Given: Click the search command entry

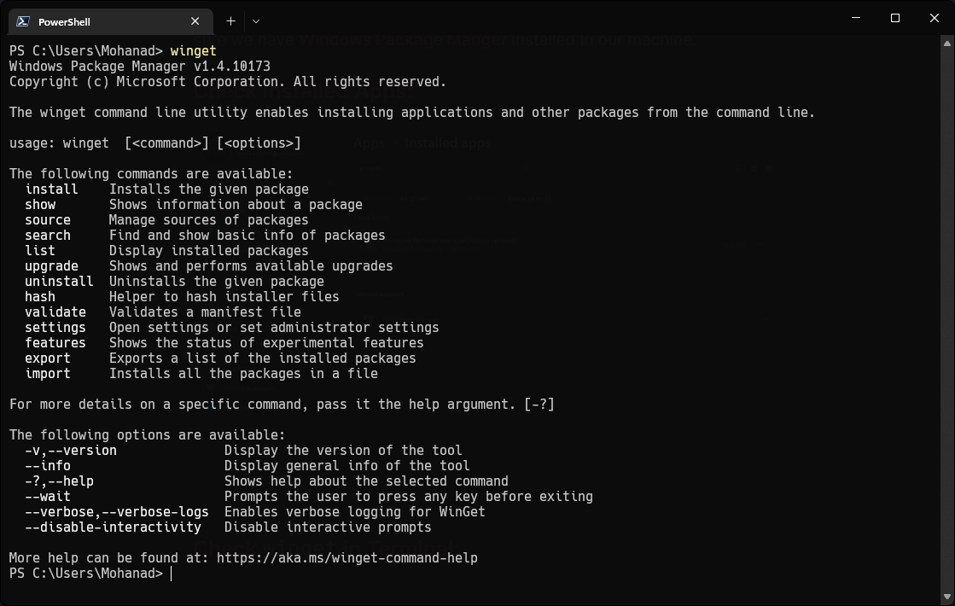Looking at the screenshot, I should pos(48,235).
